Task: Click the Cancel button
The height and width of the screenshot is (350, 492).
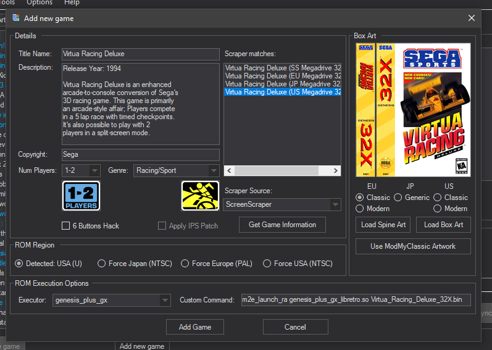Action: pos(296,327)
